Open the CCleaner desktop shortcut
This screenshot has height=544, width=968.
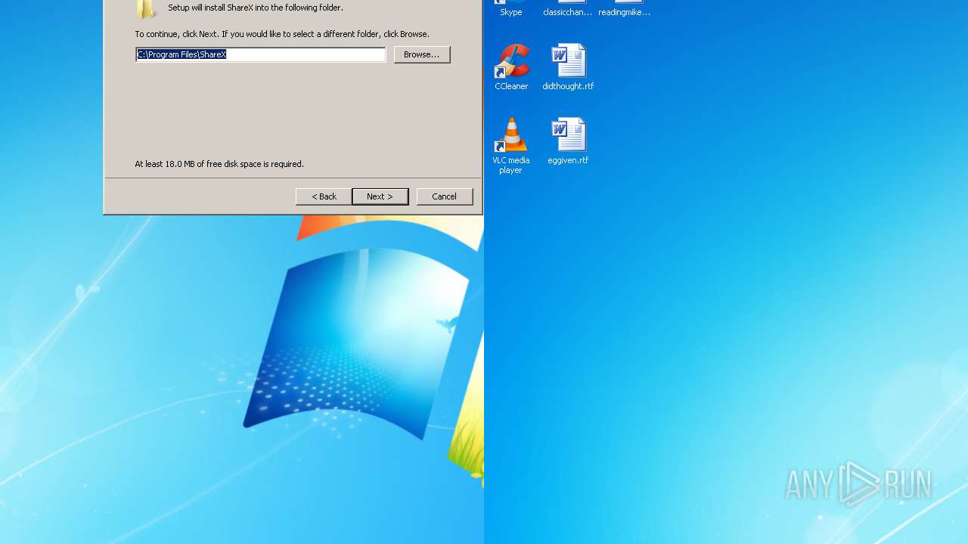tap(511, 67)
